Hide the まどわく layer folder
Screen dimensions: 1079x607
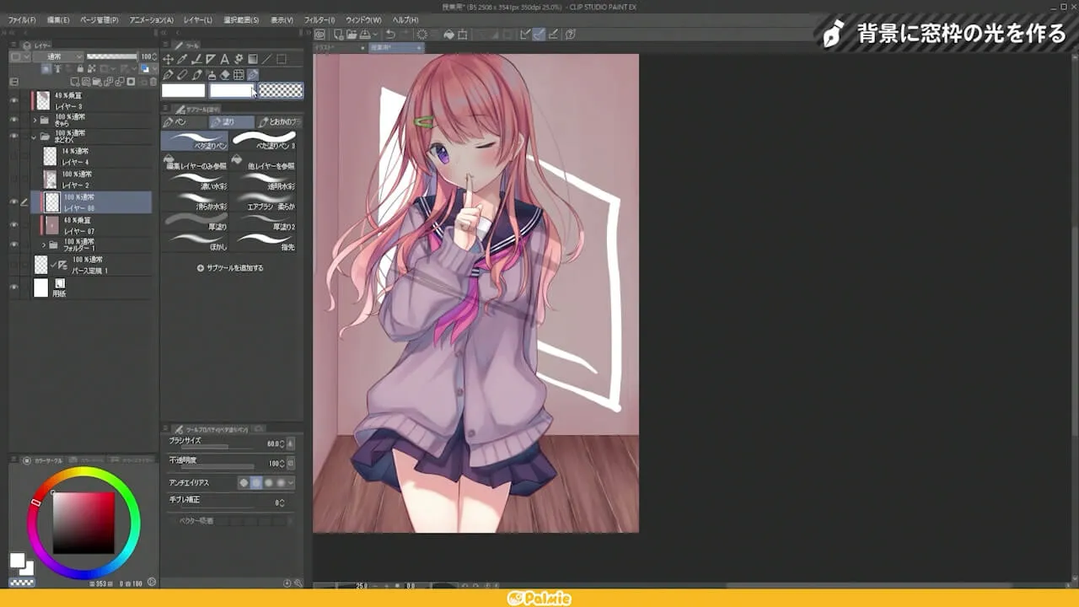point(15,135)
